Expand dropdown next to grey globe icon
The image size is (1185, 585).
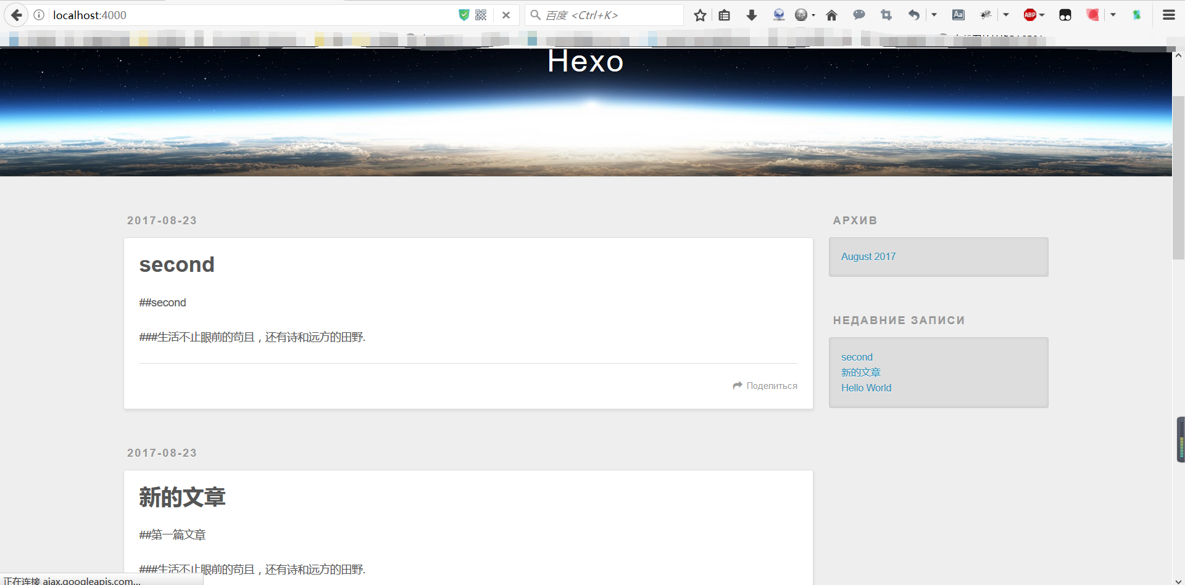tap(813, 15)
